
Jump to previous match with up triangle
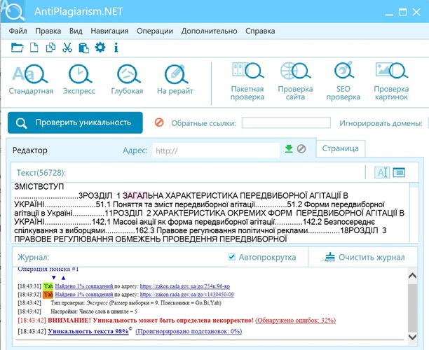pos(63,278)
